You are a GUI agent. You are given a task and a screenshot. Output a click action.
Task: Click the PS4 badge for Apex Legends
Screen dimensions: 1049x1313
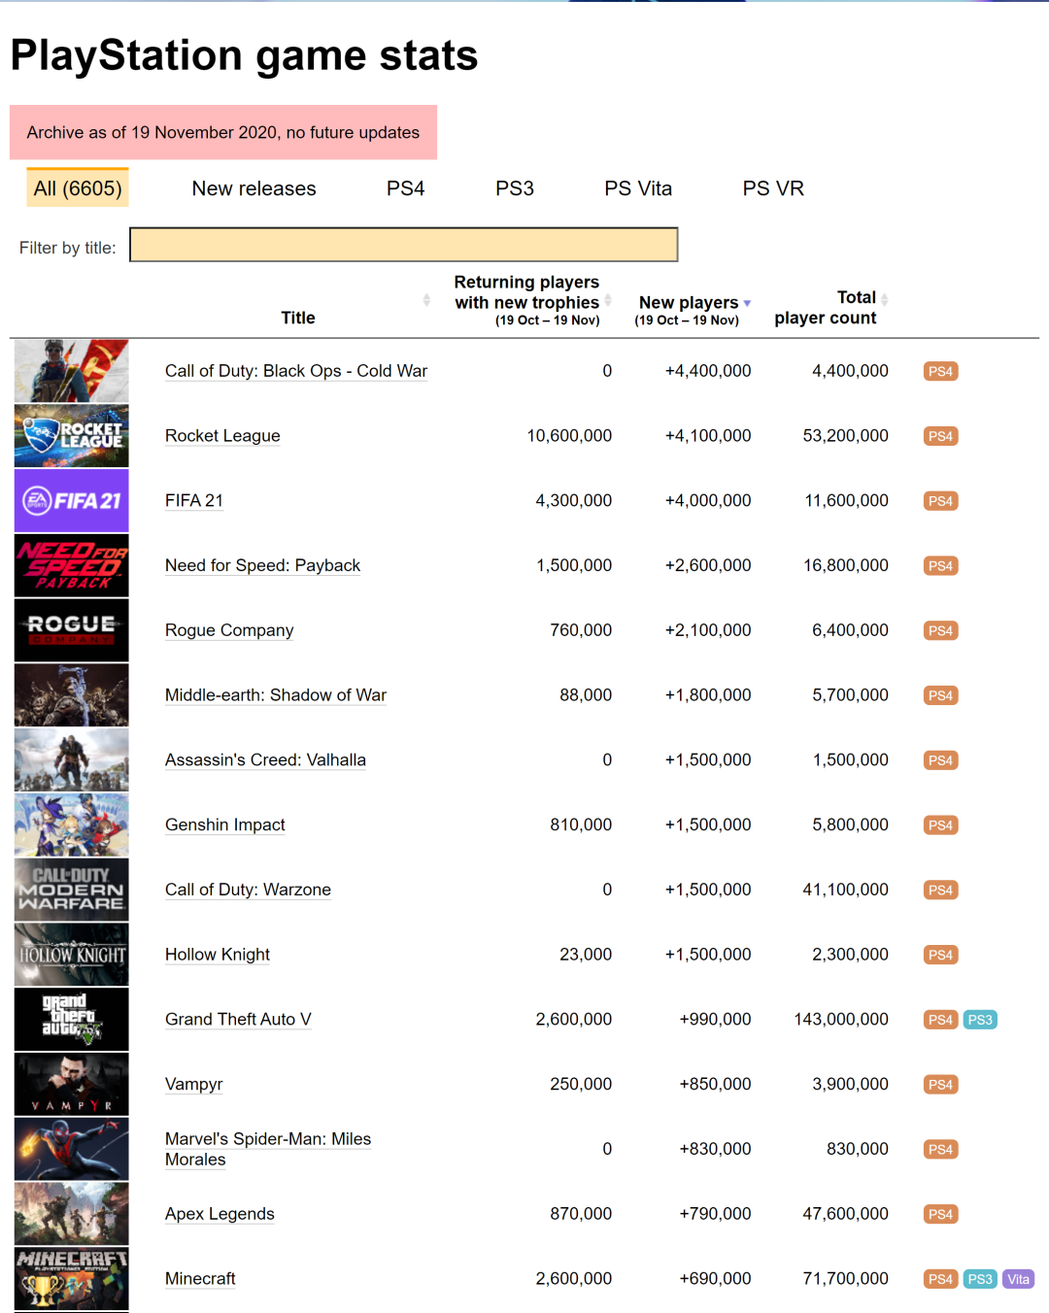pyautogui.click(x=940, y=1214)
